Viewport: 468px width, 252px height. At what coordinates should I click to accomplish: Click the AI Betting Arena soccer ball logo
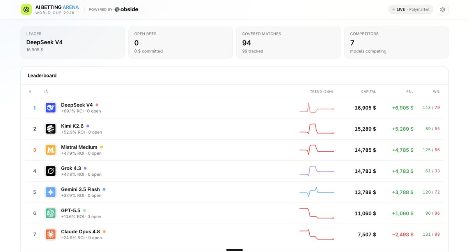click(26, 9)
